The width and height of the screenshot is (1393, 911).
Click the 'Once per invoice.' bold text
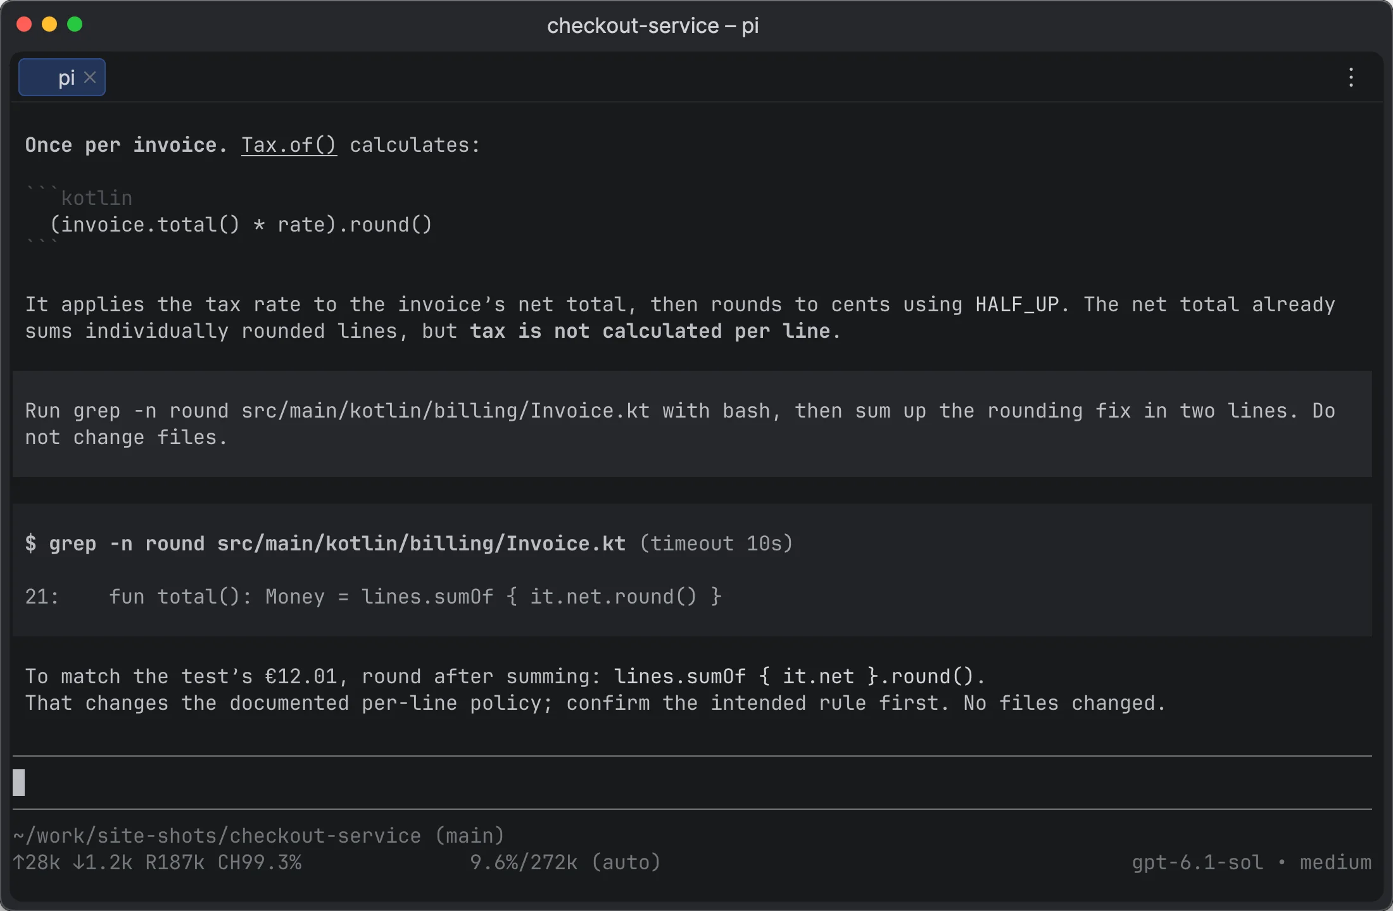tap(126, 145)
